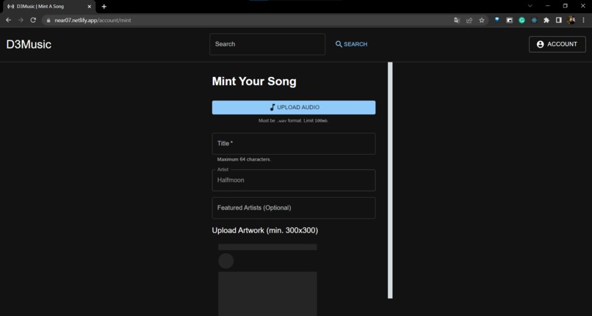Screen dimensions: 592x316
Task: Open the ACCOUNT button
Action: 557,44
